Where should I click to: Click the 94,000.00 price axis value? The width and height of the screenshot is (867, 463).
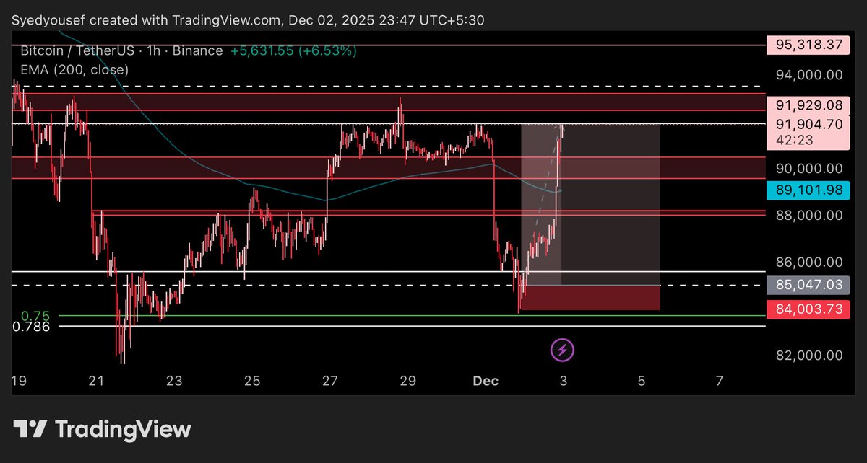coord(809,74)
